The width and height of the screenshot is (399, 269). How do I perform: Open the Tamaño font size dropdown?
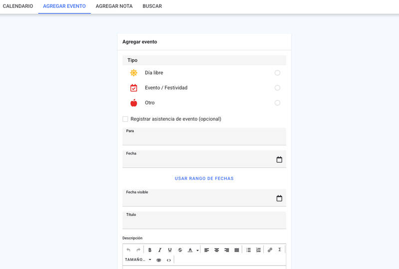click(138, 260)
